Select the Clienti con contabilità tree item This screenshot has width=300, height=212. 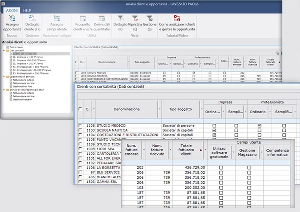coord(24,54)
